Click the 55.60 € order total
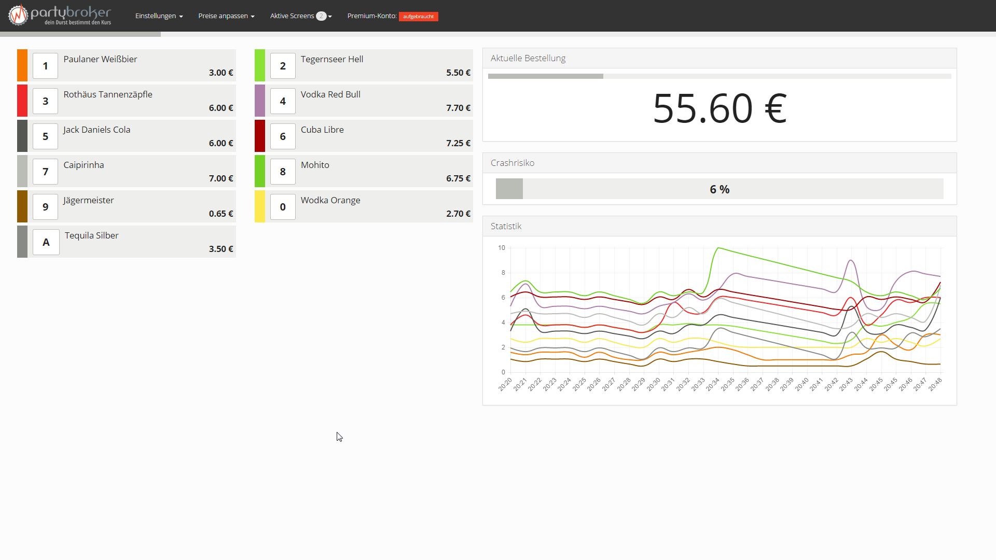996x560 pixels. (x=720, y=108)
